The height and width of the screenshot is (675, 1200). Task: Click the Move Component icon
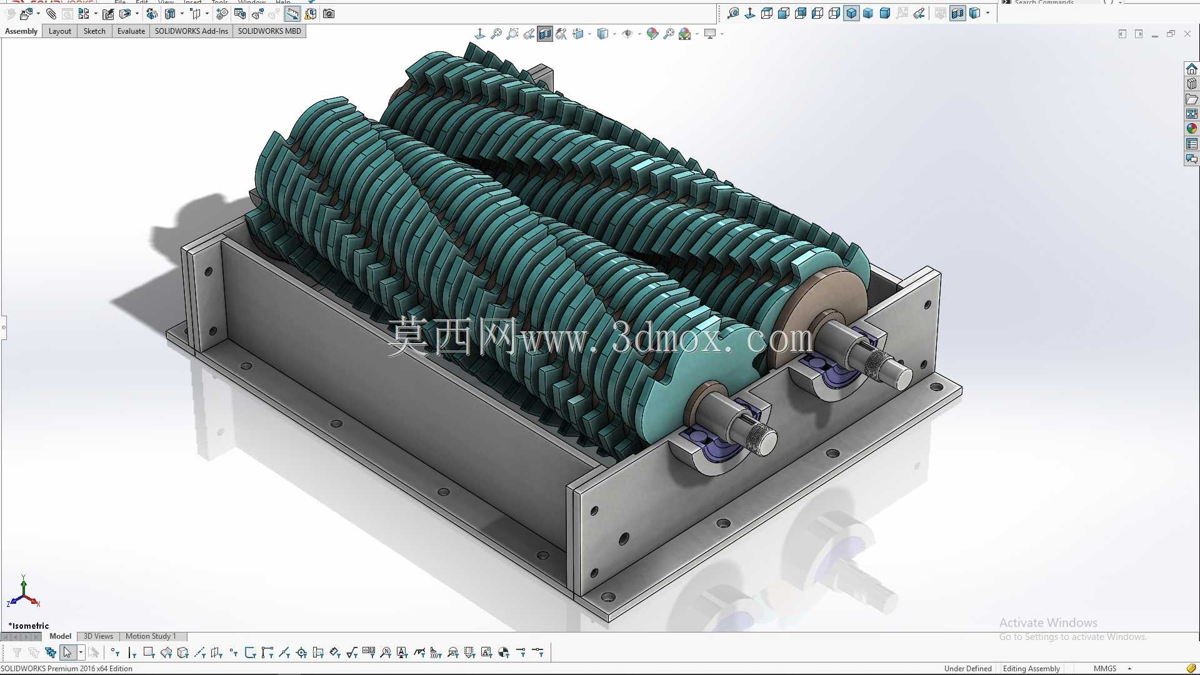(125, 14)
